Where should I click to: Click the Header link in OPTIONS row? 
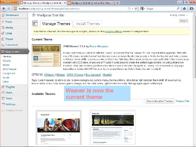click(107, 75)
